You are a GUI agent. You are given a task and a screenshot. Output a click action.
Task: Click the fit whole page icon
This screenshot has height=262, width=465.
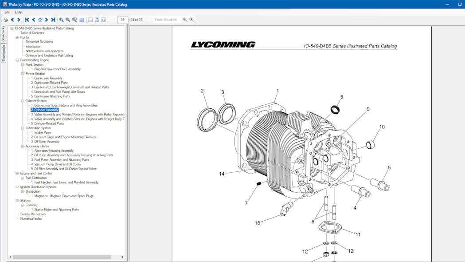click(90, 20)
